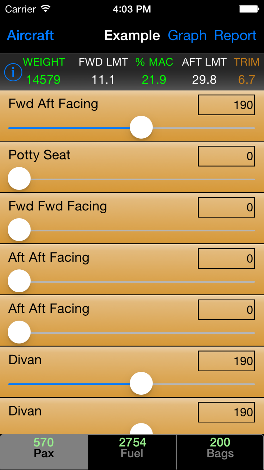Screen dimensions: 264x470
Task: Edit the Fwd Fwd Facing weight field
Action: (x=226, y=208)
